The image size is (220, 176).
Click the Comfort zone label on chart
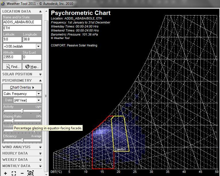tap(120, 149)
